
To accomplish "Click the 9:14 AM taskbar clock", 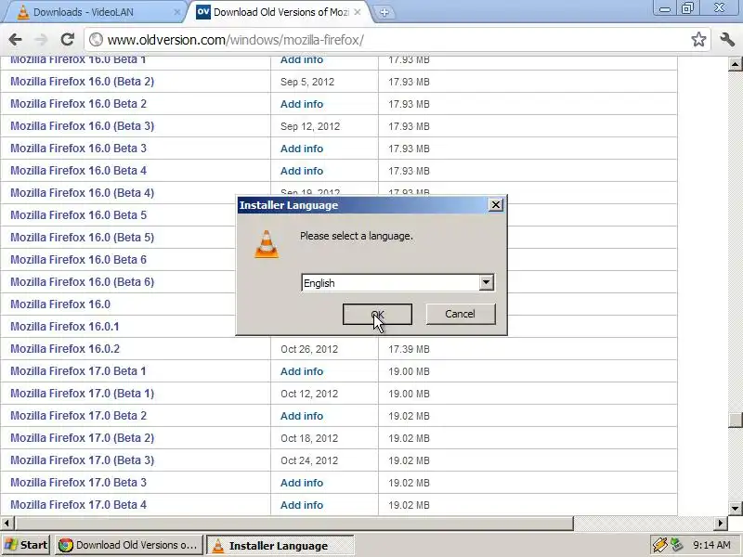I will [x=711, y=545].
